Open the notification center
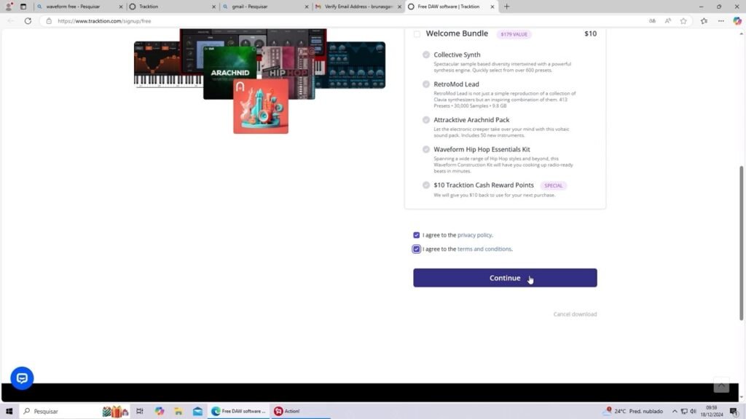 click(x=734, y=412)
